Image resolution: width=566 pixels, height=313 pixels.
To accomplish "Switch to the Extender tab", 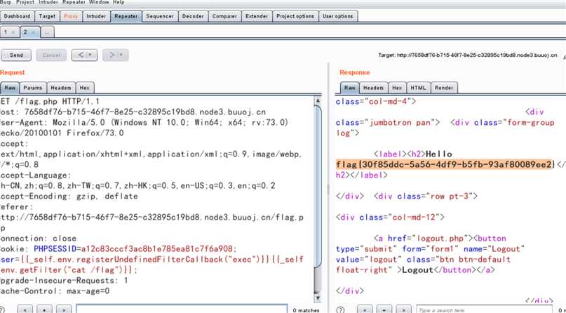I will coord(257,16).
